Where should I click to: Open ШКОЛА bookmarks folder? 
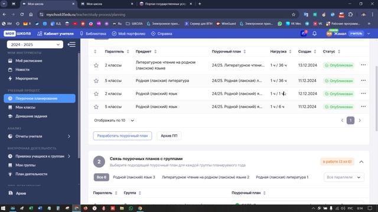[134, 24]
